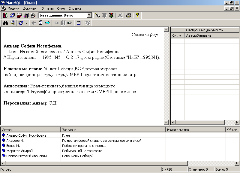Image resolution: width=240 pixels, height=173 pixels.
Task: Click the first toolbar icon with pink book and figure
Action: coord(5,15)
